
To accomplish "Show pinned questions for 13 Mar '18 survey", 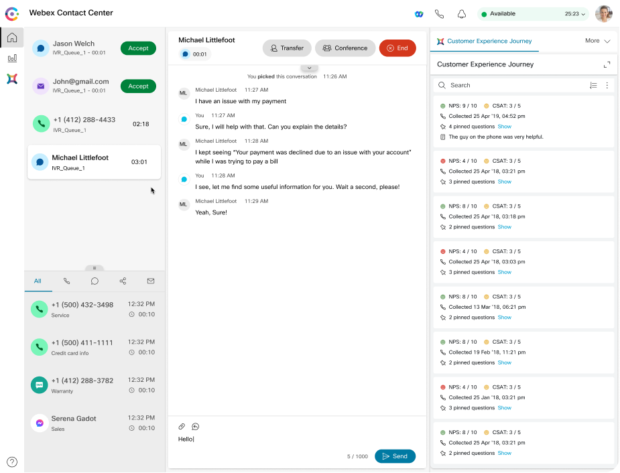I will coord(504,318).
